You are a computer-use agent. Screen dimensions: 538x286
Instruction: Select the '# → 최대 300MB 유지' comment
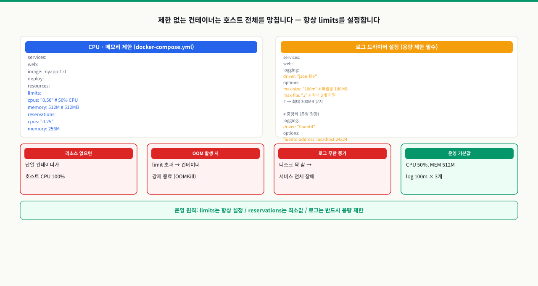click(x=303, y=101)
